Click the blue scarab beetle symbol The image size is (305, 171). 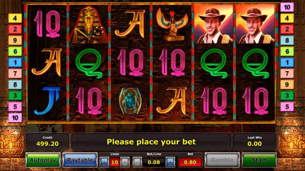coord(130,101)
